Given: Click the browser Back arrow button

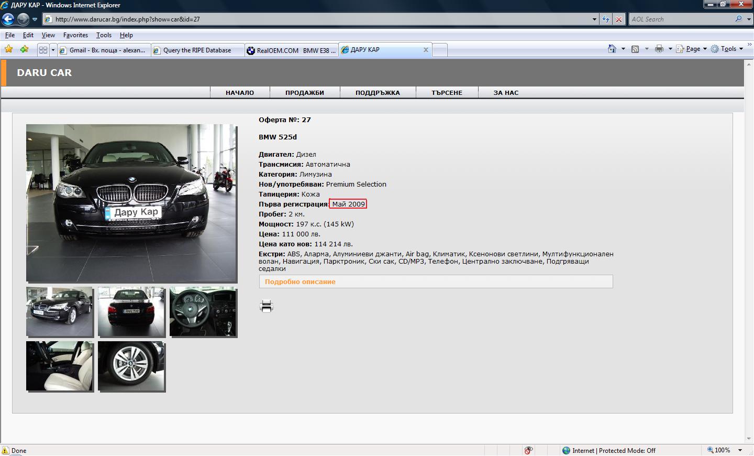Looking at the screenshot, I should [x=8, y=19].
